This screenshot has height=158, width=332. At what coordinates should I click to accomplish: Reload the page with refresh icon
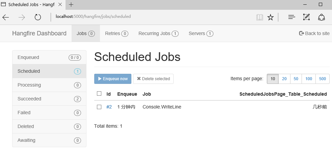tap(38, 17)
